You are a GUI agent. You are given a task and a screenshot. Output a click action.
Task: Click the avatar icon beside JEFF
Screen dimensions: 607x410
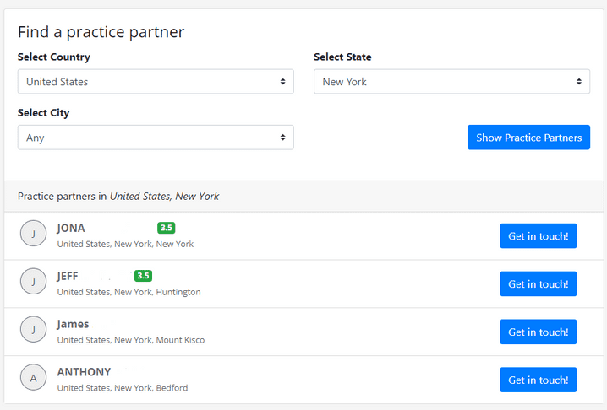coord(33,283)
